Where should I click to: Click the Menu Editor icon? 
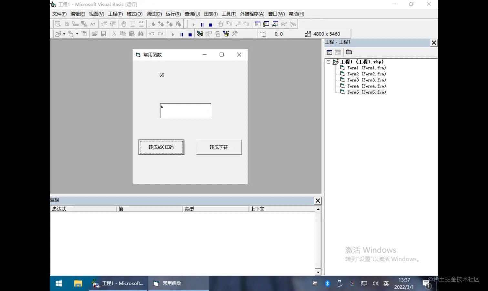coord(84,34)
